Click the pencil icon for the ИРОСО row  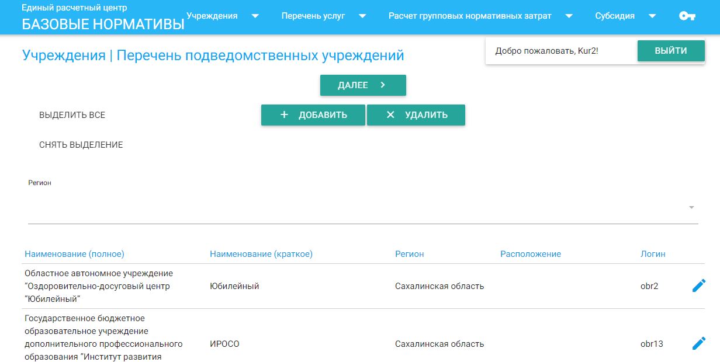(x=698, y=343)
